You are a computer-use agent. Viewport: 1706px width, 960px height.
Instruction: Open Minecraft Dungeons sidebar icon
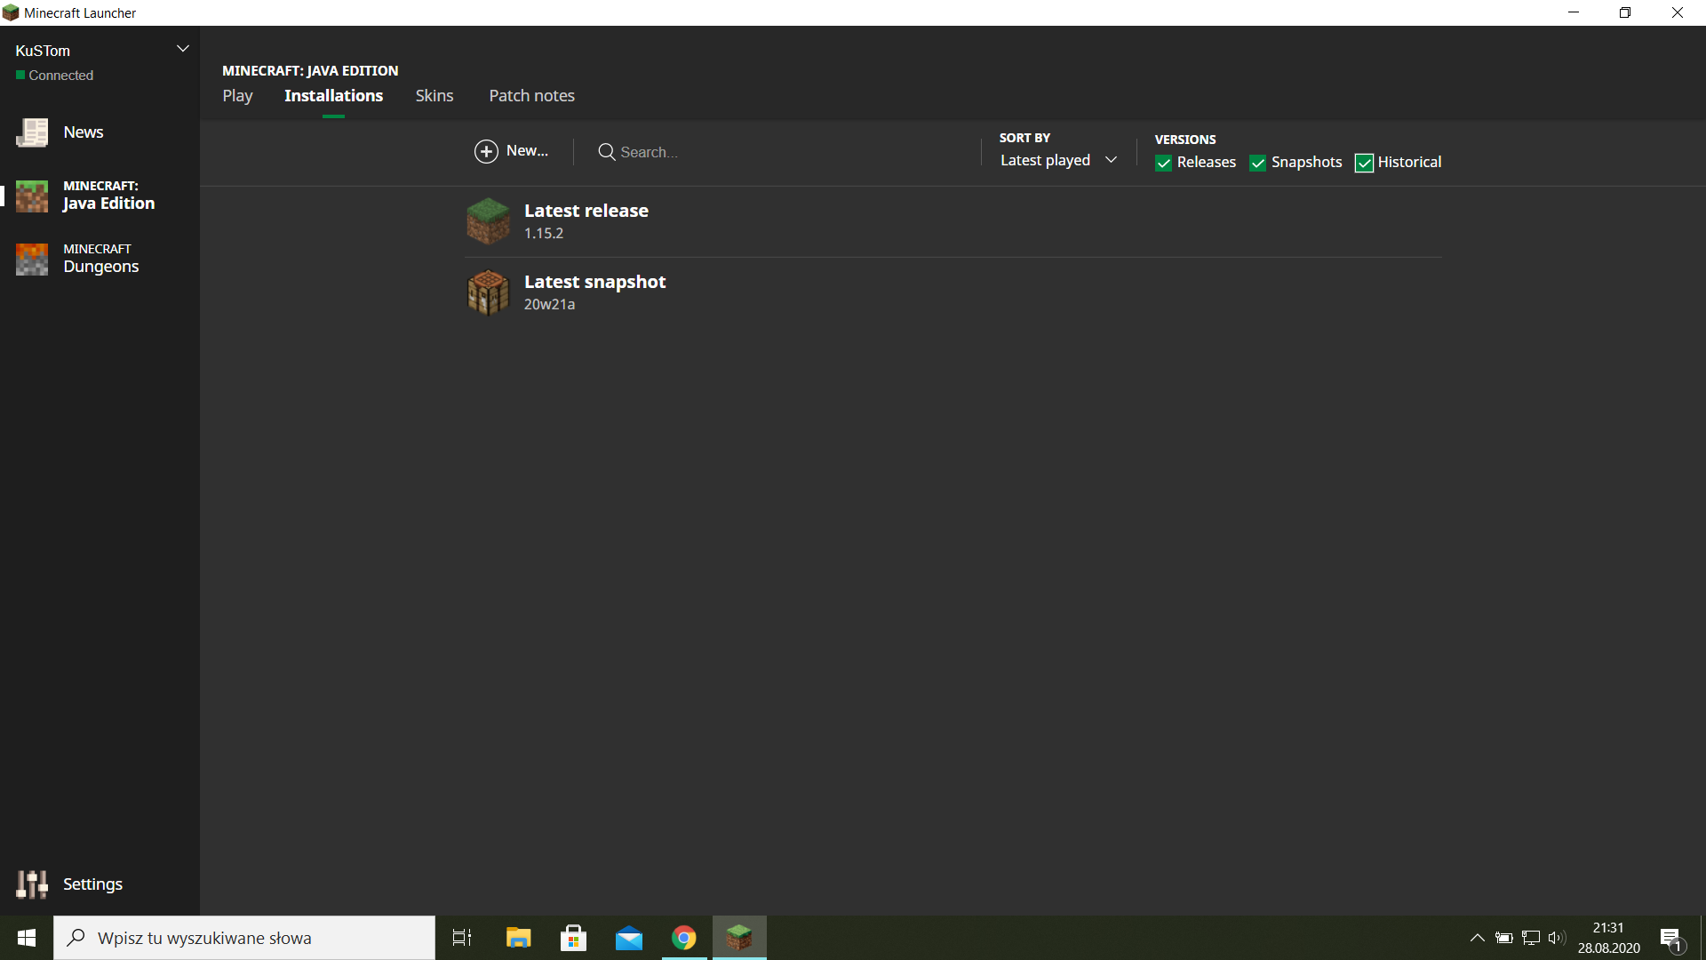(x=32, y=259)
